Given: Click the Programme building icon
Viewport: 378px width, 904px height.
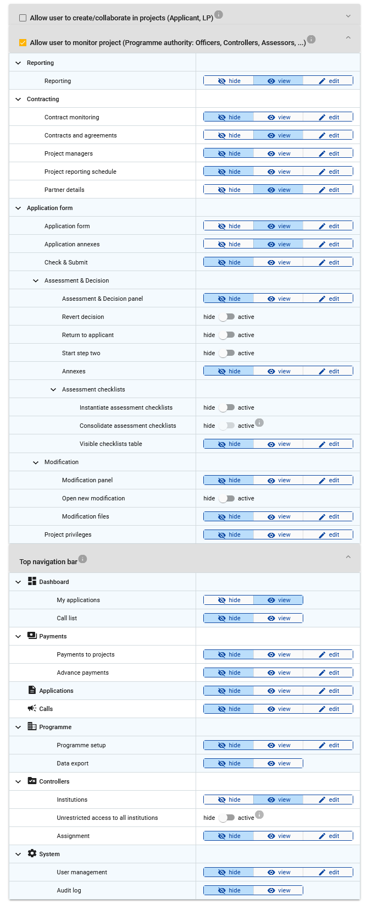Looking at the screenshot, I should [32, 726].
